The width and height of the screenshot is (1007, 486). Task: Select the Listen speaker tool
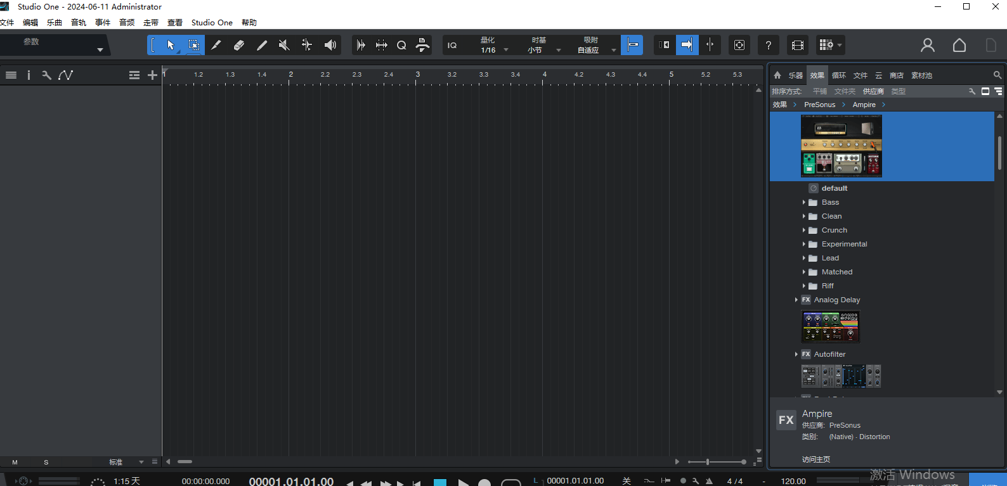[330, 45]
